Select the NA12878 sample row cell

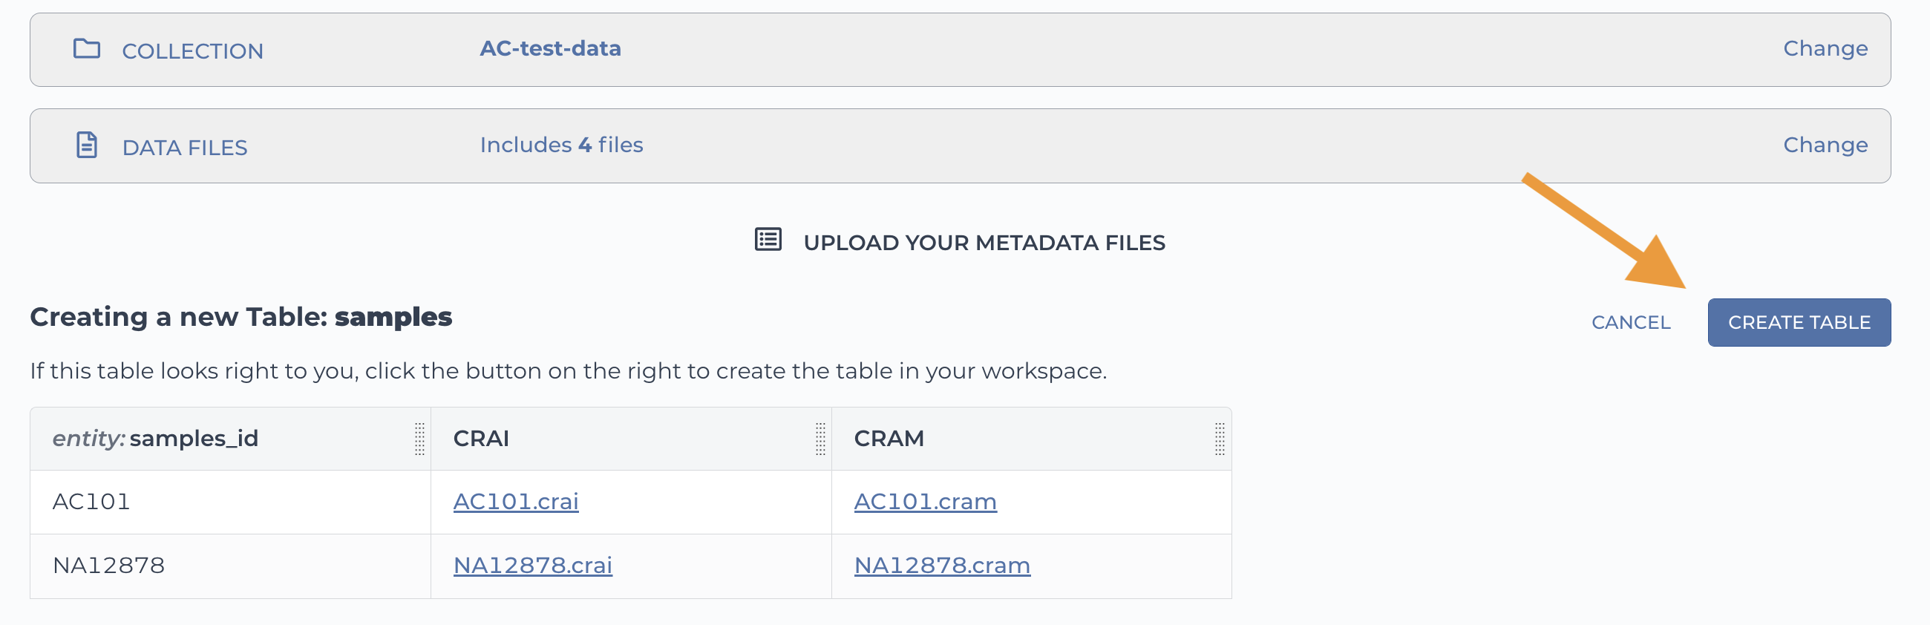tap(230, 566)
